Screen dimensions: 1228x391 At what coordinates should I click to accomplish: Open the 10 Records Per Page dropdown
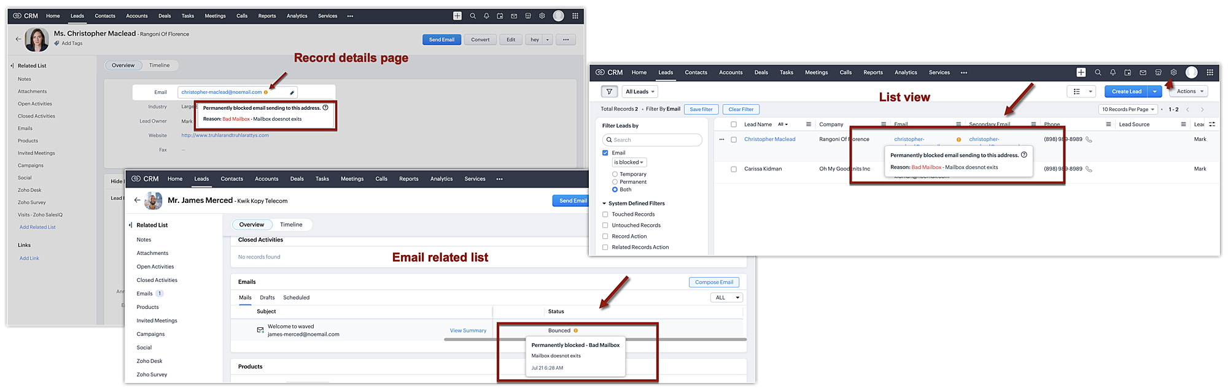(x=1128, y=110)
